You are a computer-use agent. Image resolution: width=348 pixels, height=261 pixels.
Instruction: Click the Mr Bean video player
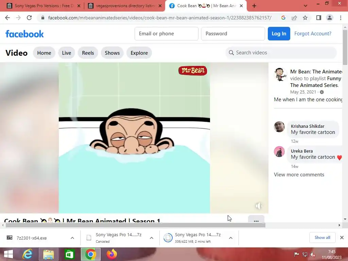tap(134, 138)
